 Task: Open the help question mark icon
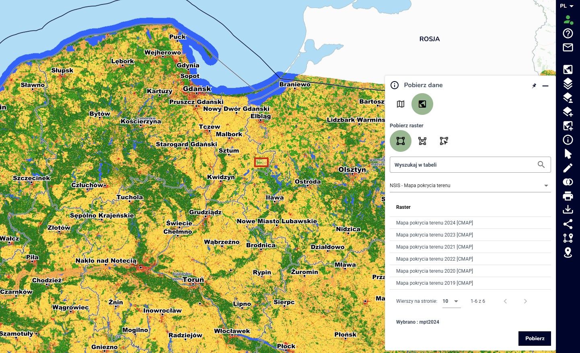(x=568, y=33)
